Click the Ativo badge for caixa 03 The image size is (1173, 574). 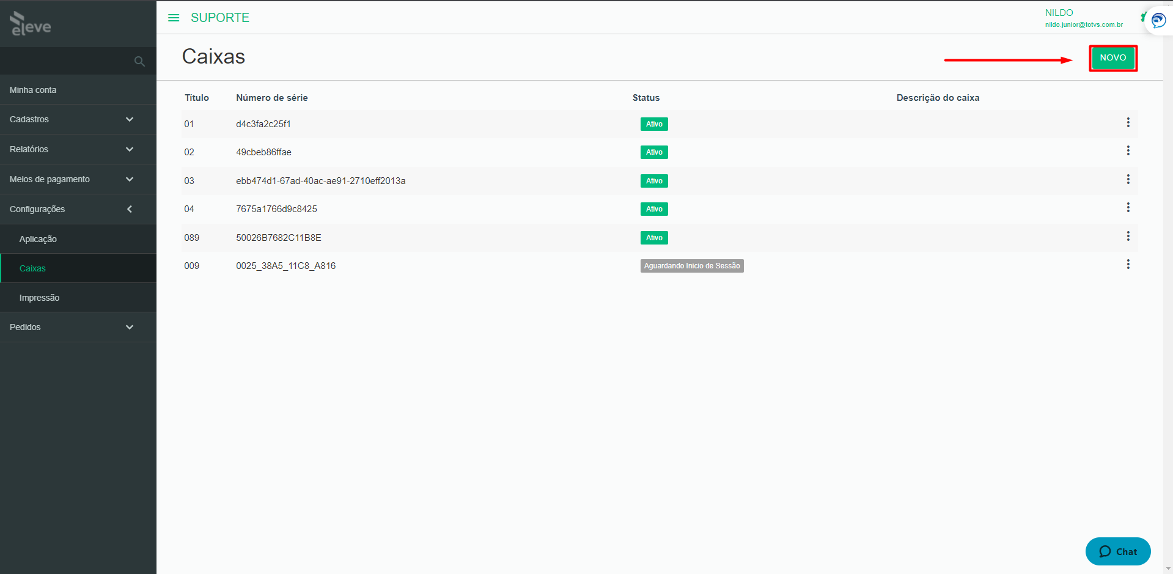654,181
